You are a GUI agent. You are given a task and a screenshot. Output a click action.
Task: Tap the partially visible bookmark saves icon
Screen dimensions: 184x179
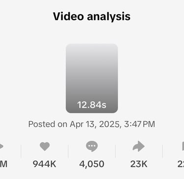click(x=183, y=146)
